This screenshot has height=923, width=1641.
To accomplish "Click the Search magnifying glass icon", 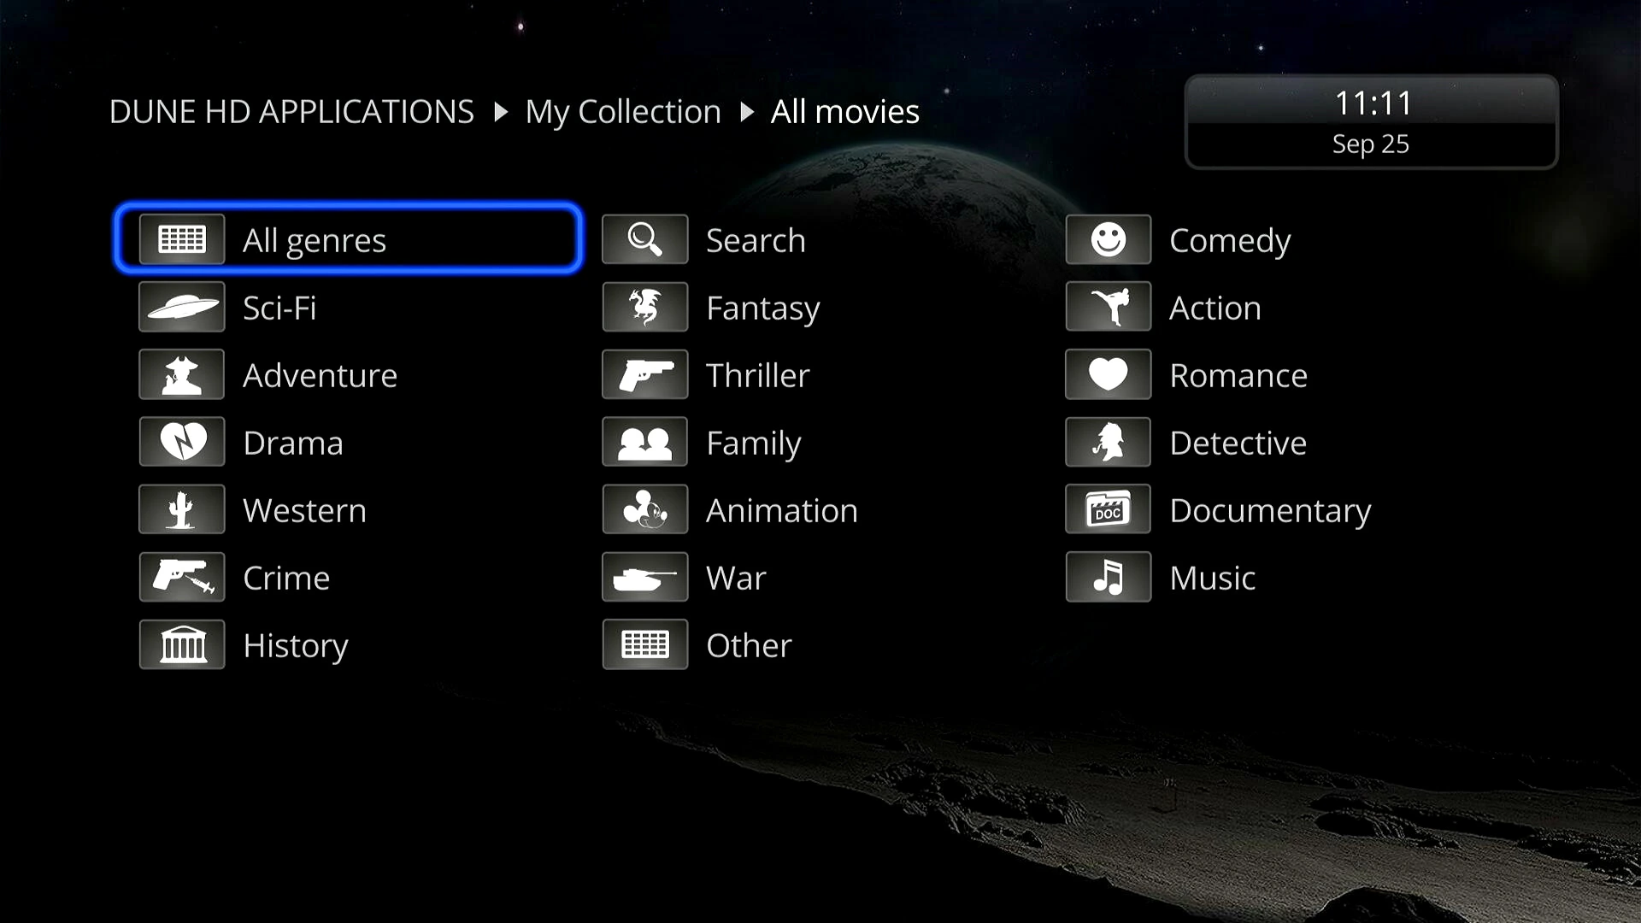I will (x=645, y=239).
